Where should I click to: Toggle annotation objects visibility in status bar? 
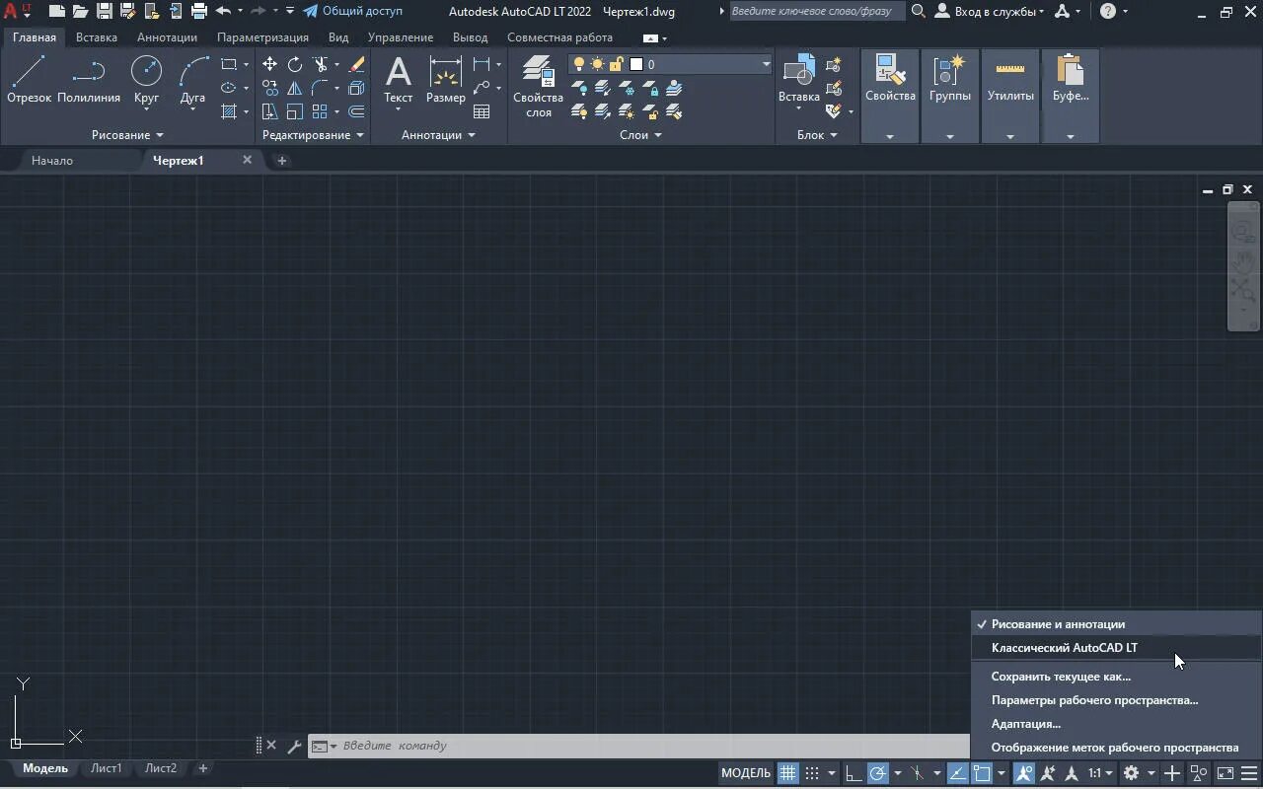tap(1023, 773)
